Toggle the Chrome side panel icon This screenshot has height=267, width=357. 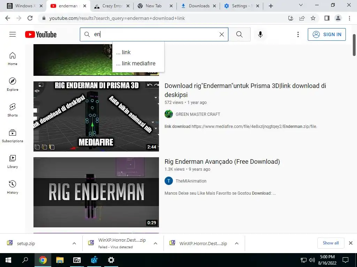pyautogui.click(x=327, y=18)
